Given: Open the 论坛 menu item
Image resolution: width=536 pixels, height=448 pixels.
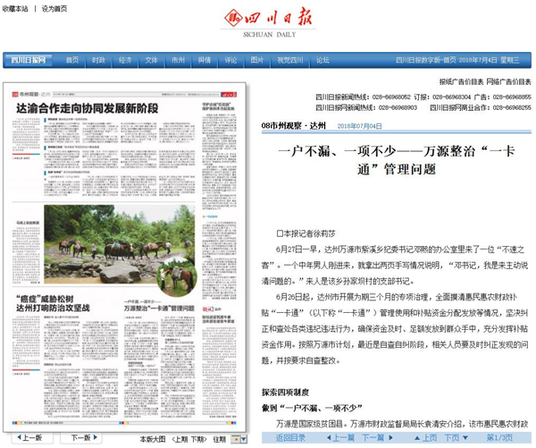Looking at the screenshot, I should 322,60.
